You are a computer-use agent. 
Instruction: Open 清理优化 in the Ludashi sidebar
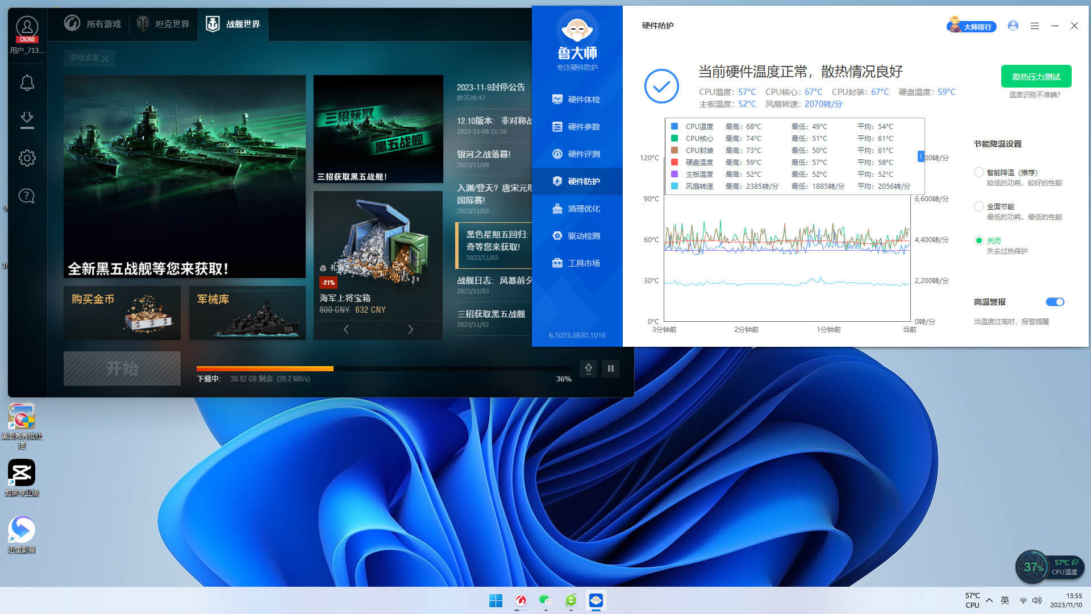click(x=577, y=209)
